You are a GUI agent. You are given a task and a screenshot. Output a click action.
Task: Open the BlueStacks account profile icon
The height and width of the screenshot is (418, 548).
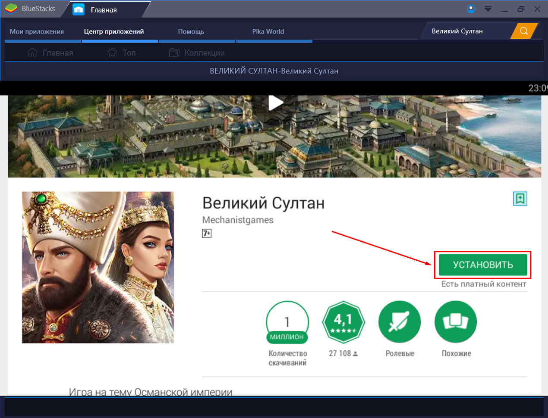click(471, 9)
